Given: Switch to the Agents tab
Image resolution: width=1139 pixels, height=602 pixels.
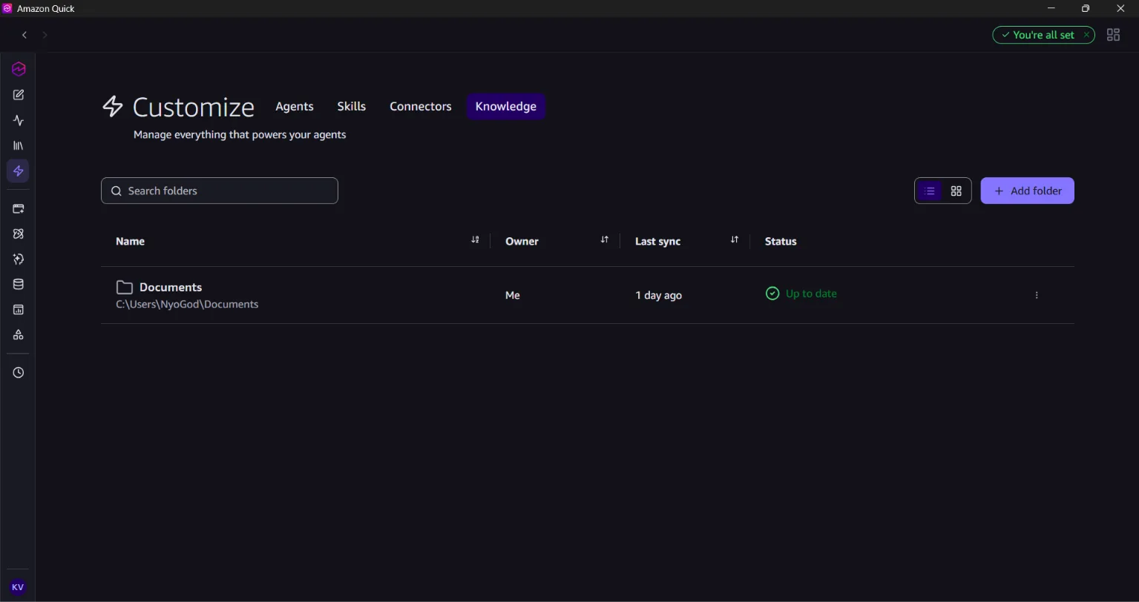Looking at the screenshot, I should coord(295,106).
